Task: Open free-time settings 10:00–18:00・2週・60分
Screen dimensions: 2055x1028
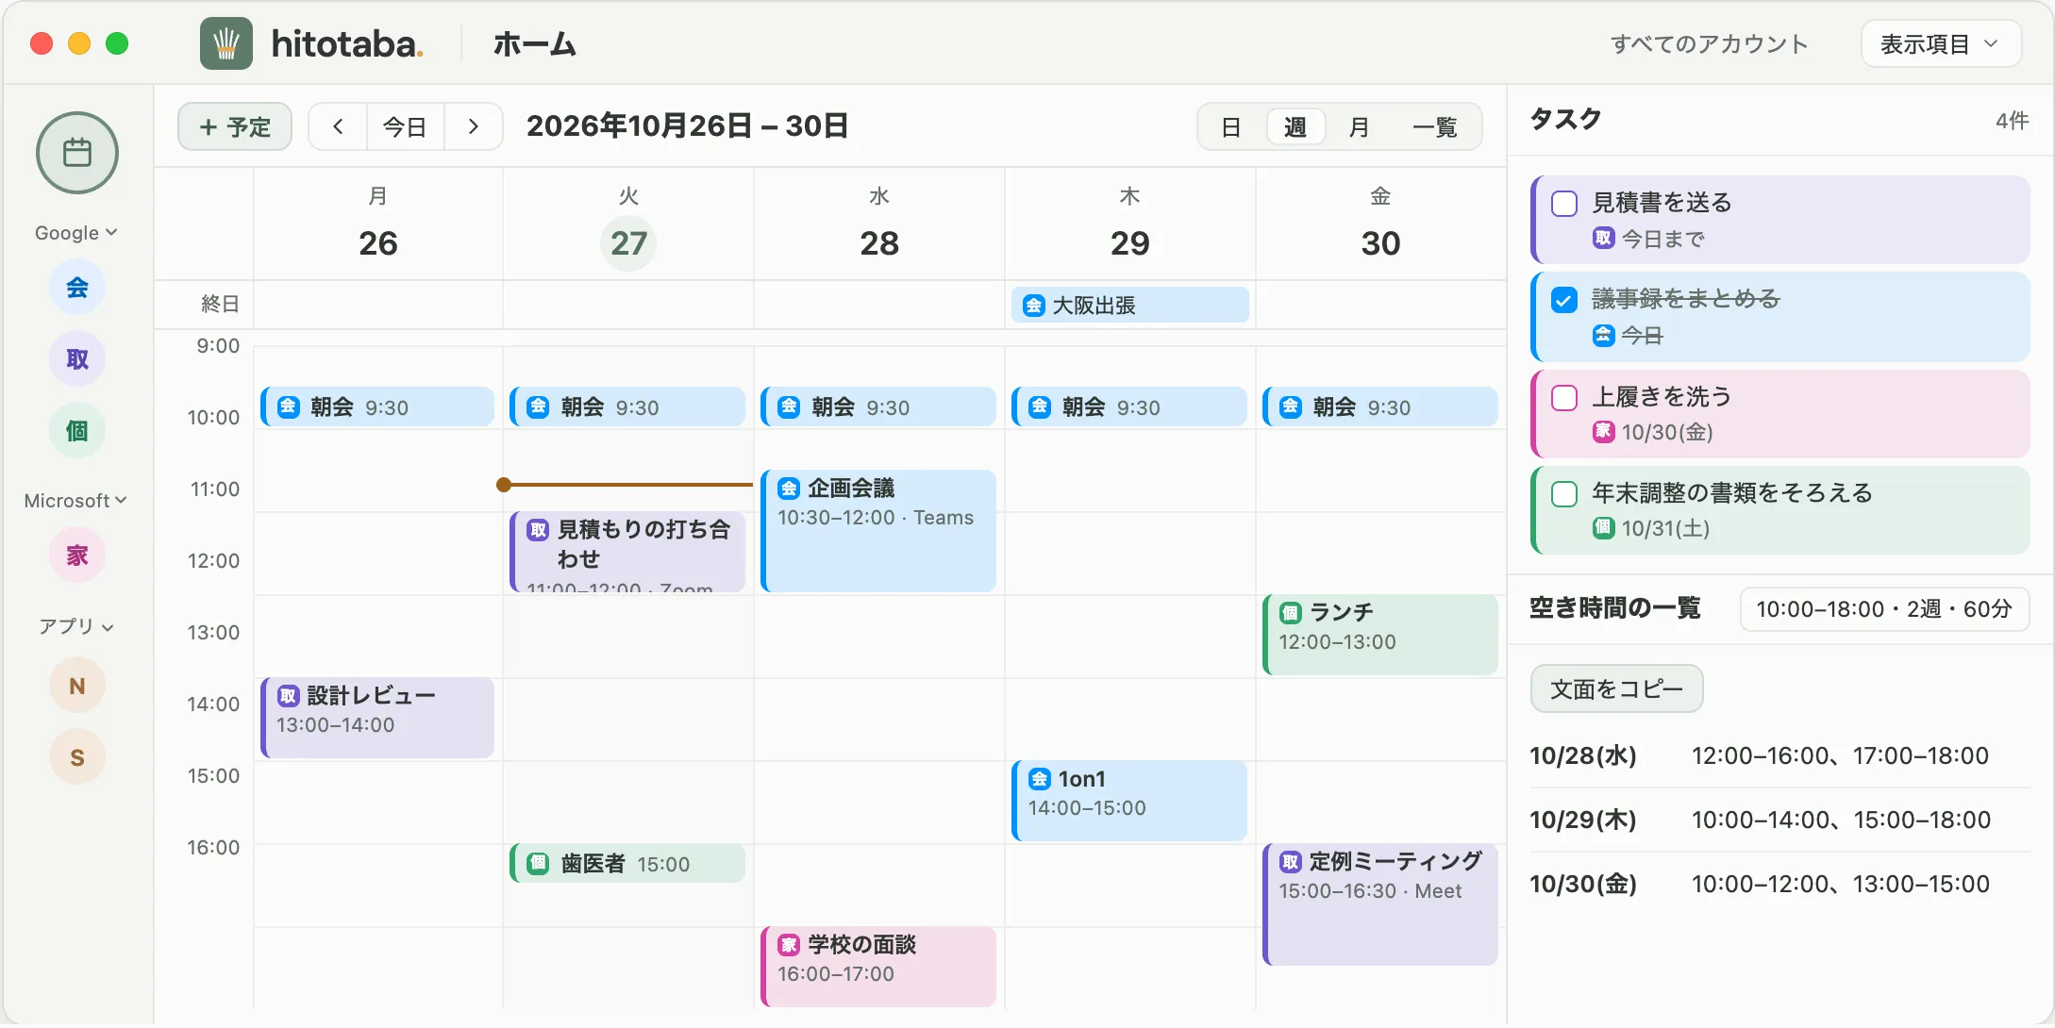Action: point(1884,609)
